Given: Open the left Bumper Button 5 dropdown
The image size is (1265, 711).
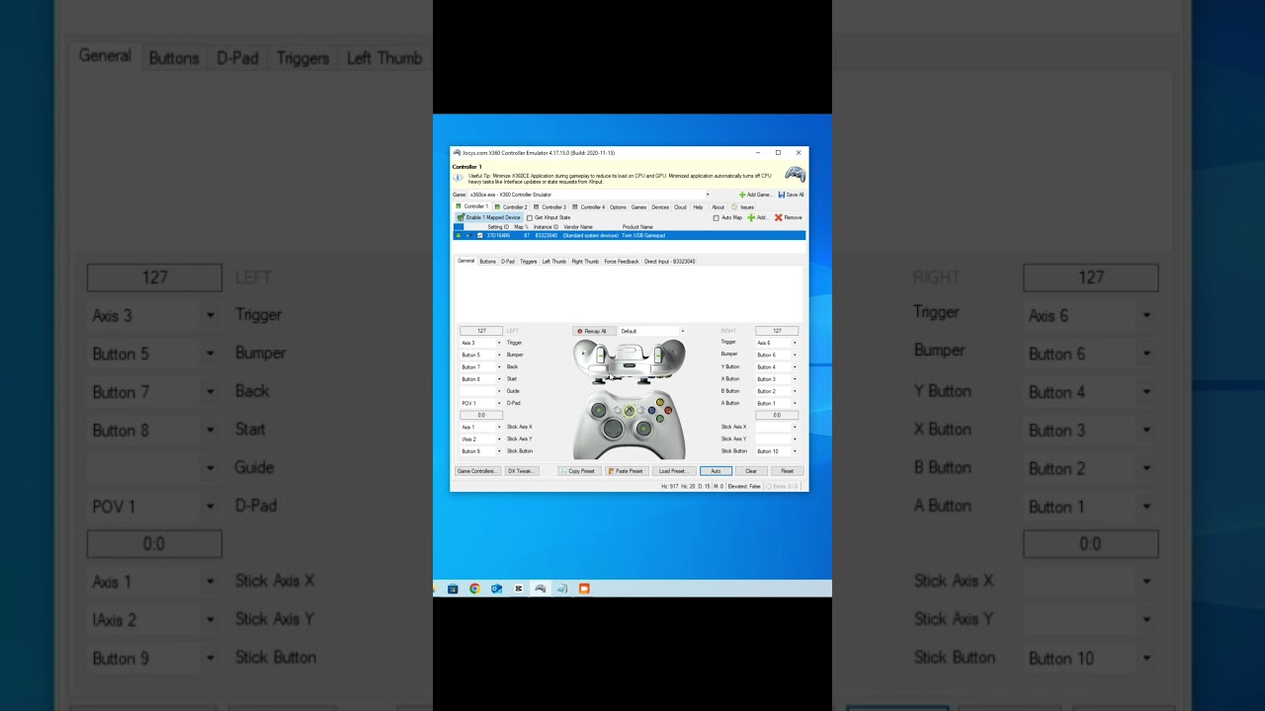Looking at the screenshot, I should pyautogui.click(x=499, y=355).
